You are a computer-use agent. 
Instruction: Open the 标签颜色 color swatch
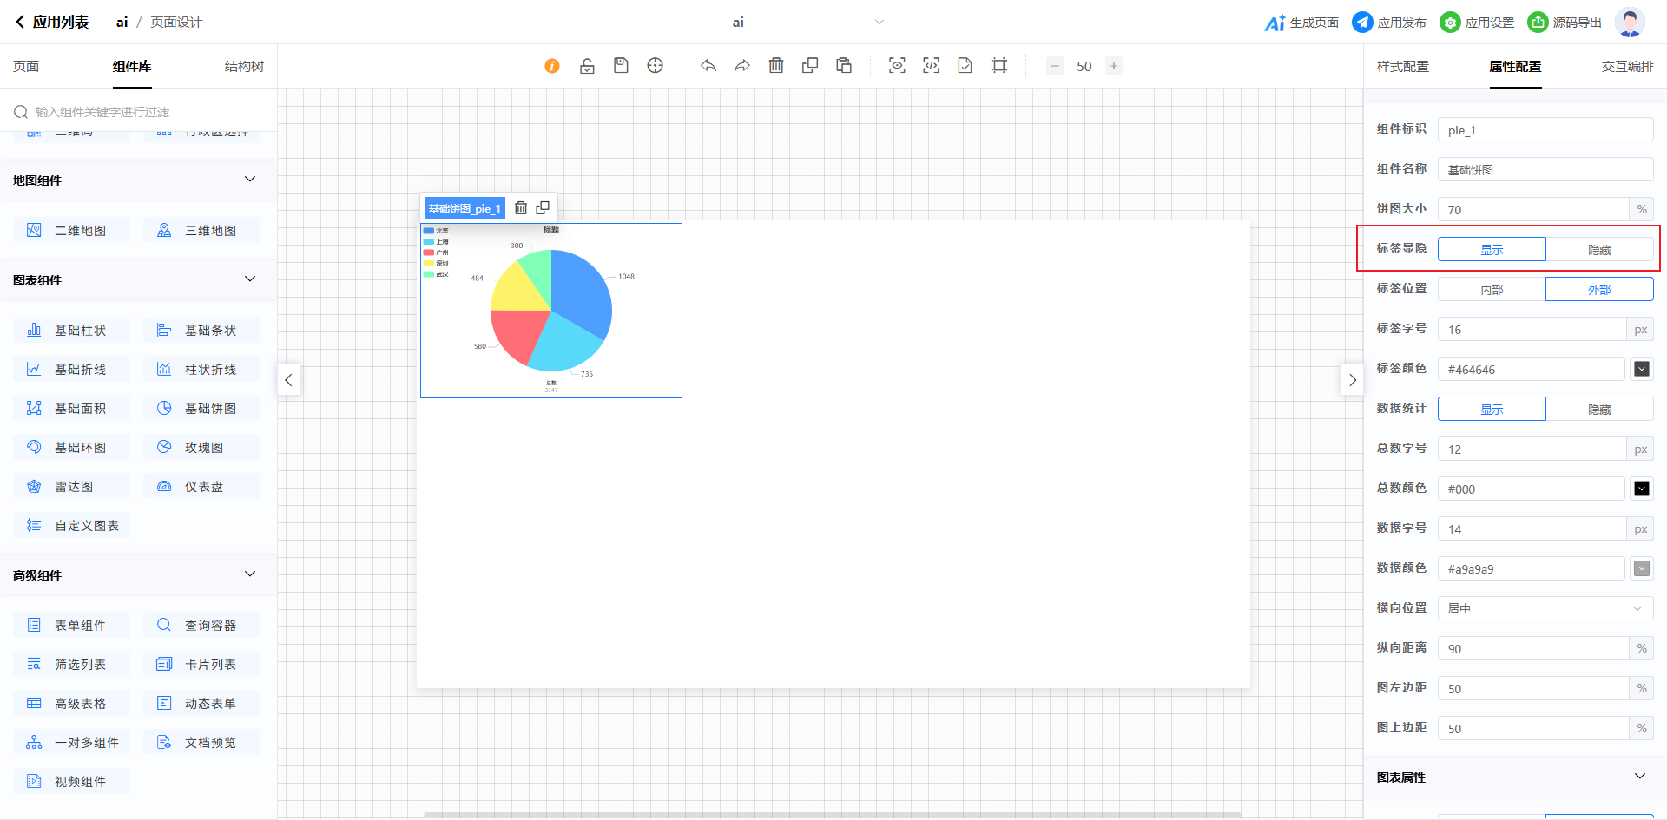[1642, 370]
